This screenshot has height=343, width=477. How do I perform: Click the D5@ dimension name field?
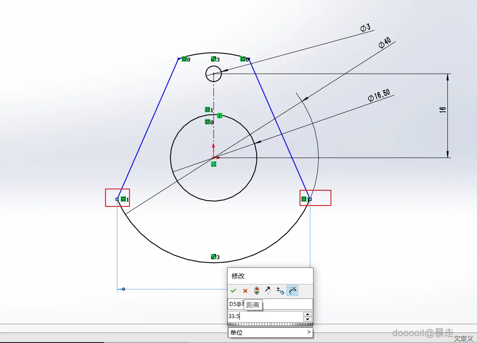pyautogui.click(x=270, y=304)
